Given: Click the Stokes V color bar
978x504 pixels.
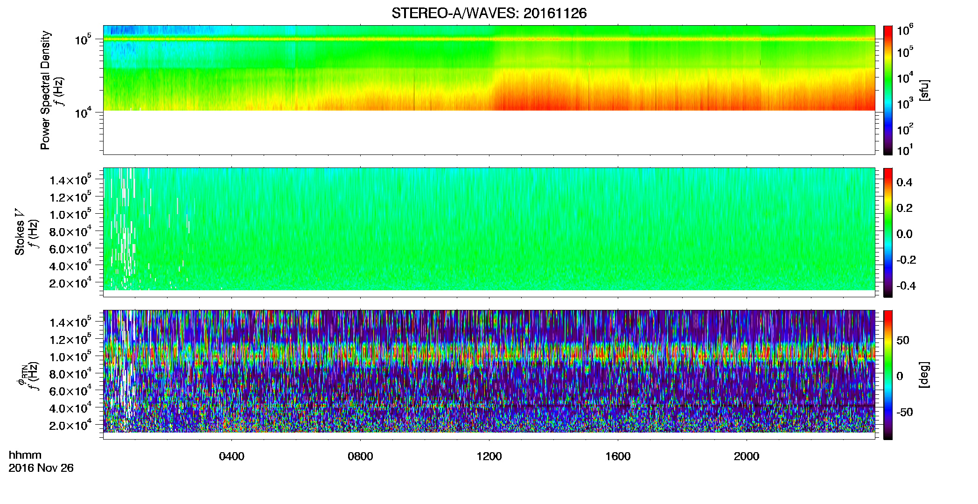Looking at the screenshot, I should coord(888,232).
